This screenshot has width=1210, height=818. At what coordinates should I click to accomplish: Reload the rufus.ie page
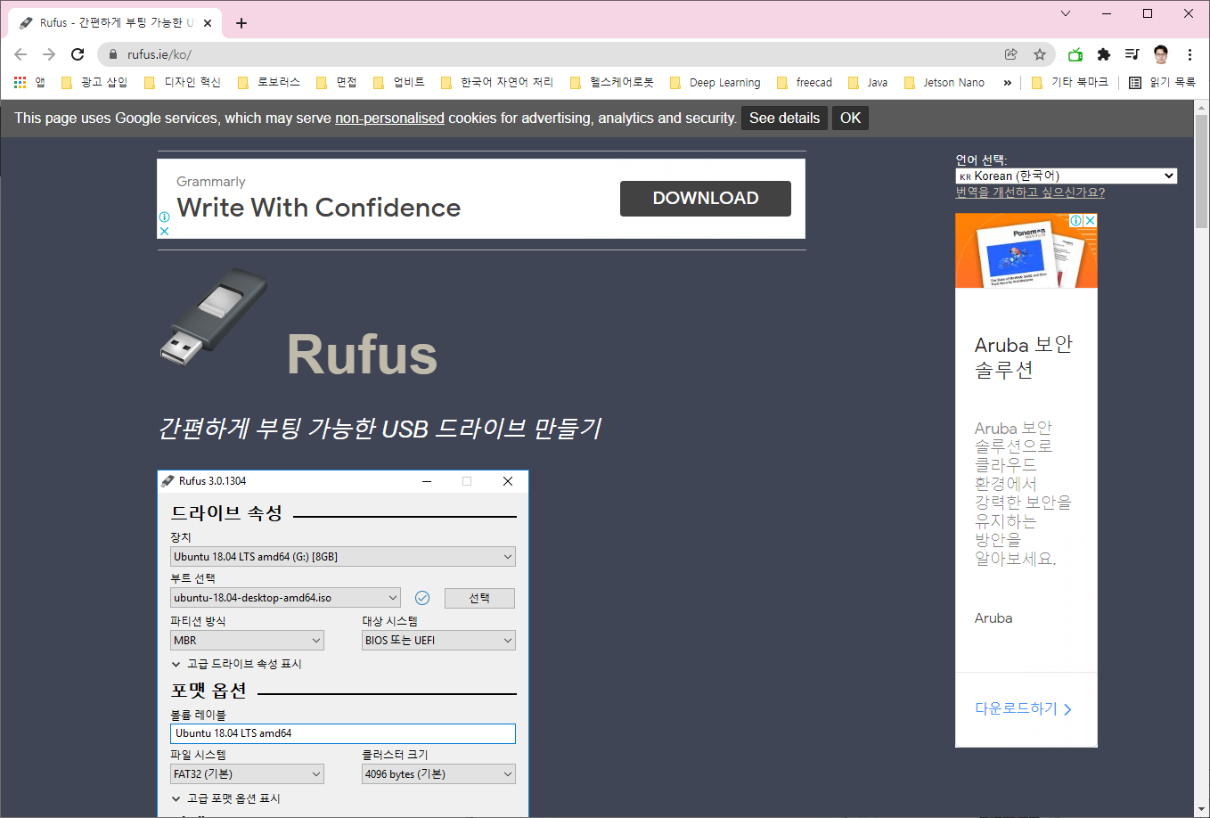(x=78, y=54)
